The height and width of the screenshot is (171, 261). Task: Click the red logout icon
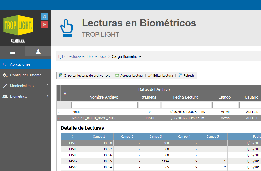tap(45, 24)
